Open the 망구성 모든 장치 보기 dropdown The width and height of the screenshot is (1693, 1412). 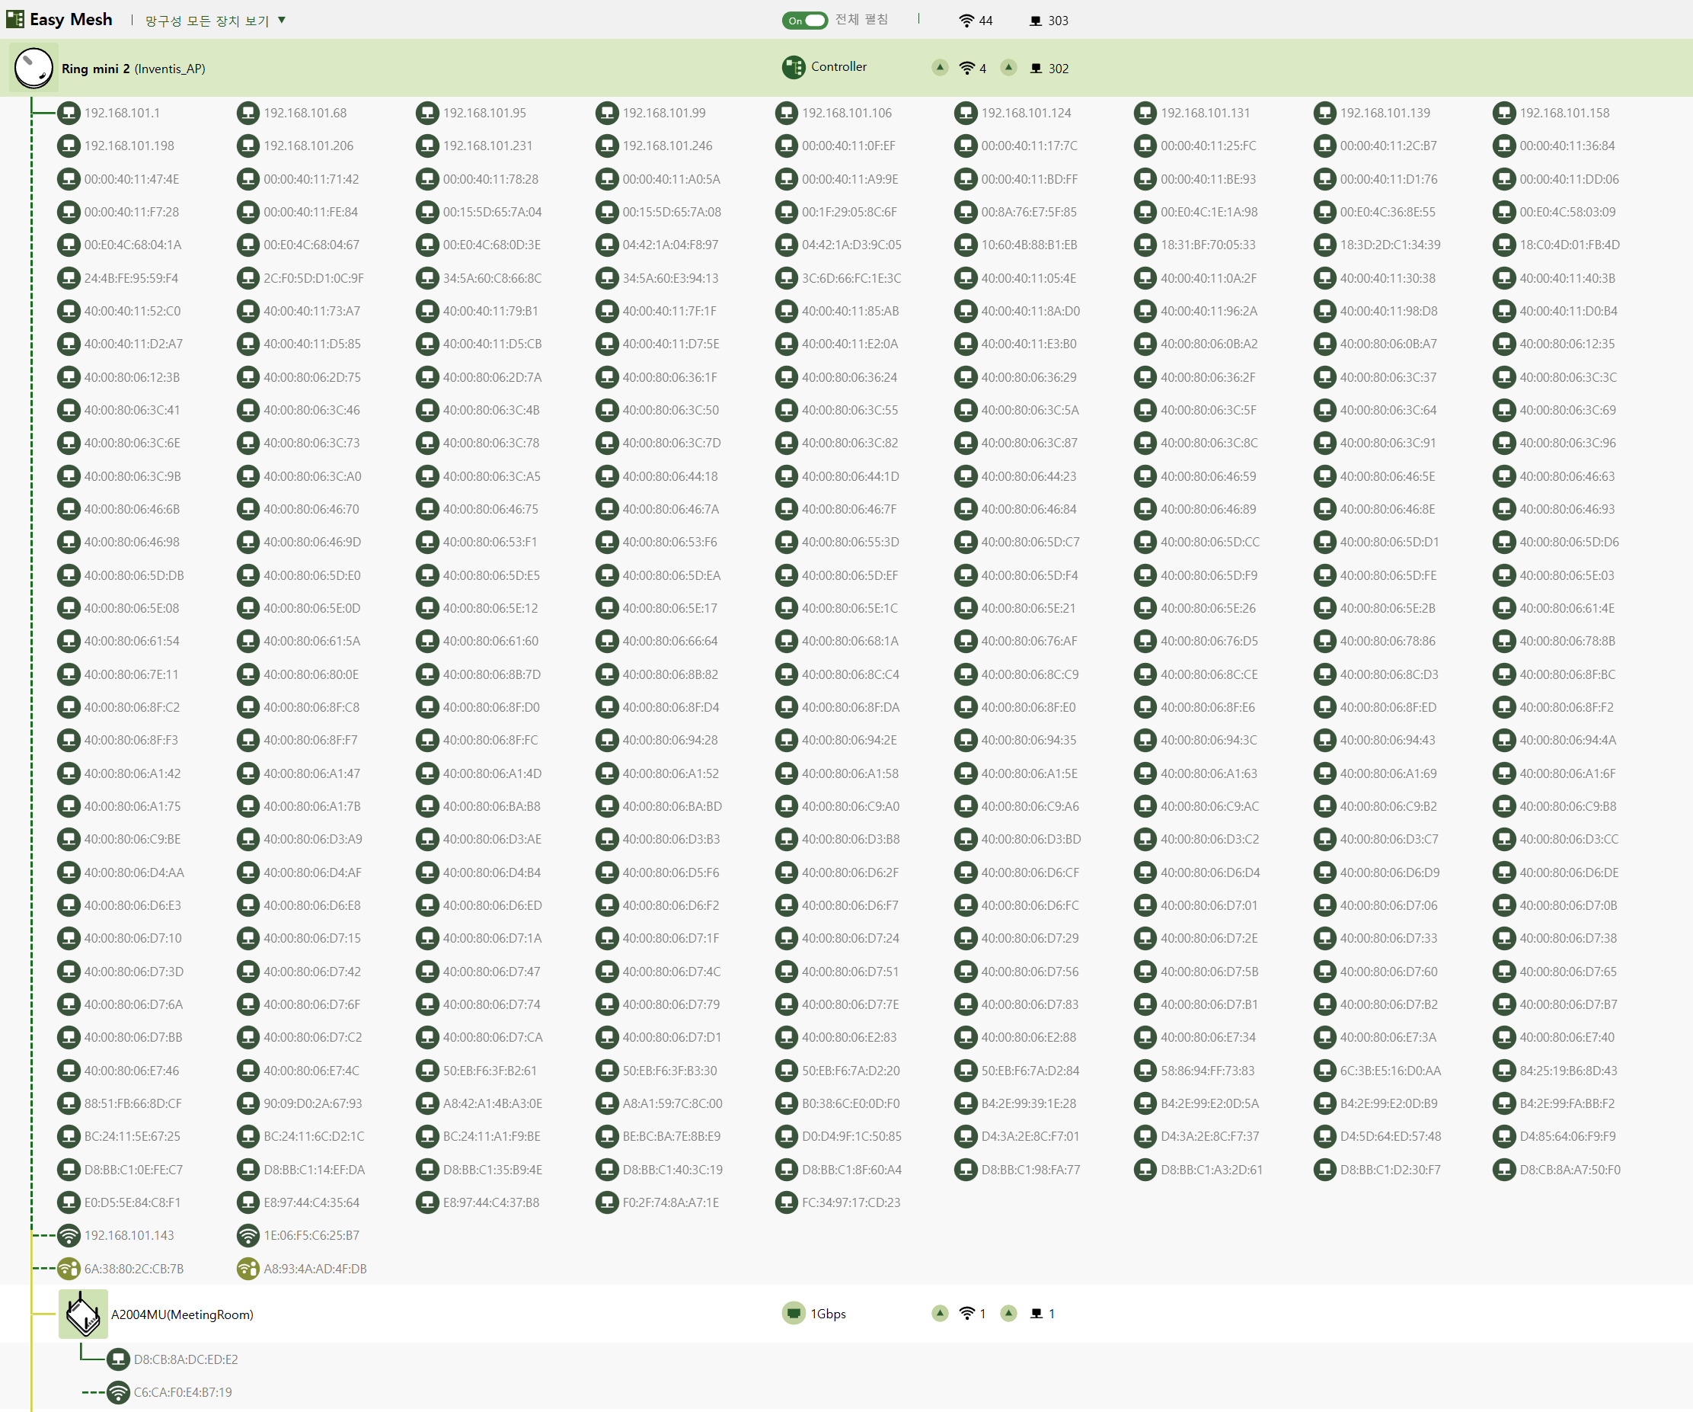click(x=216, y=20)
